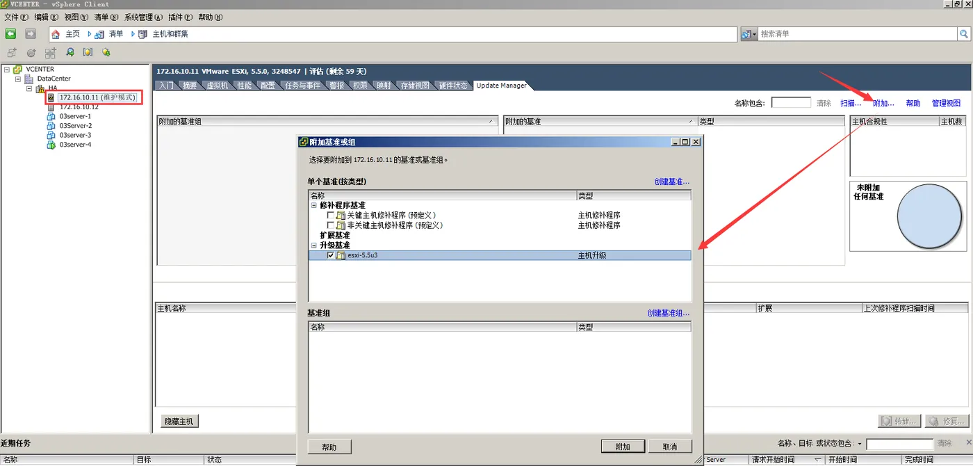Click the first grayed toolbar icon below navigation
Image resolution: width=973 pixels, height=466 pixels.
click(12, 52)
